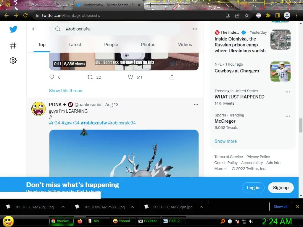This screenshot has width=303, height=227.
Task: Reload the page
Action: [25, 15]
